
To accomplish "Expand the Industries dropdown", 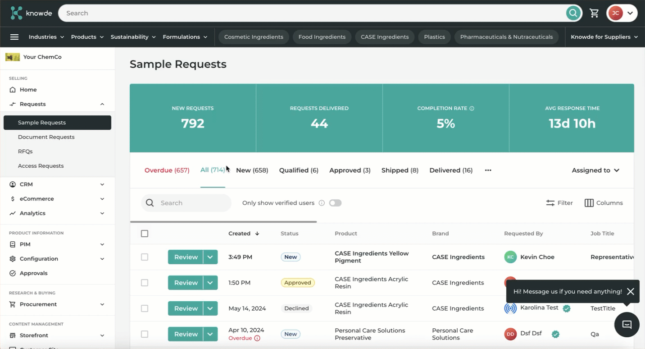I will tap(46, 37).
